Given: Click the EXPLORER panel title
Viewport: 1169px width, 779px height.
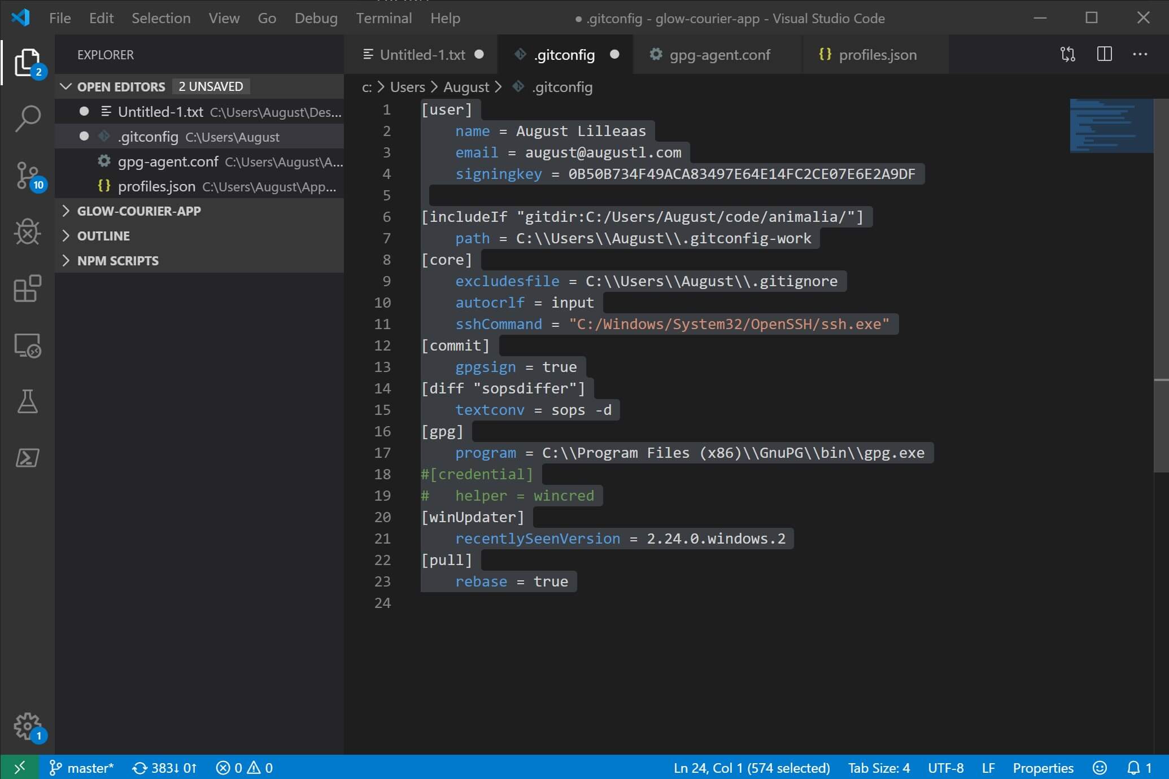Looking at the screenshot, I should click(x=106, y=55).
